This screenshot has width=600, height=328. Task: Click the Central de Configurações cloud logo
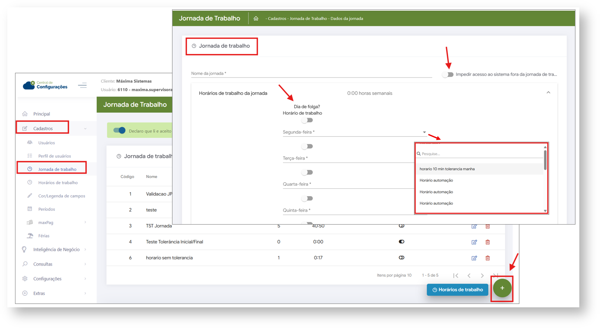pyautogui.click(x=45, y=85)
